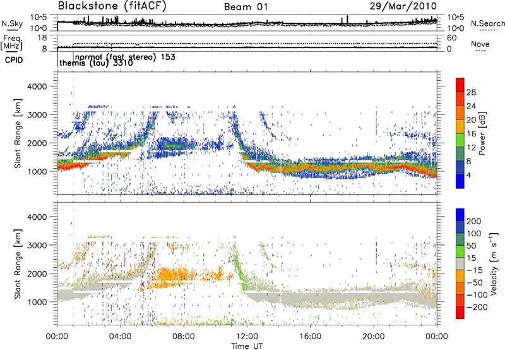Click the 'N.Search' legend label
Viewport: 505px width, 350px height.
[487, 23]
